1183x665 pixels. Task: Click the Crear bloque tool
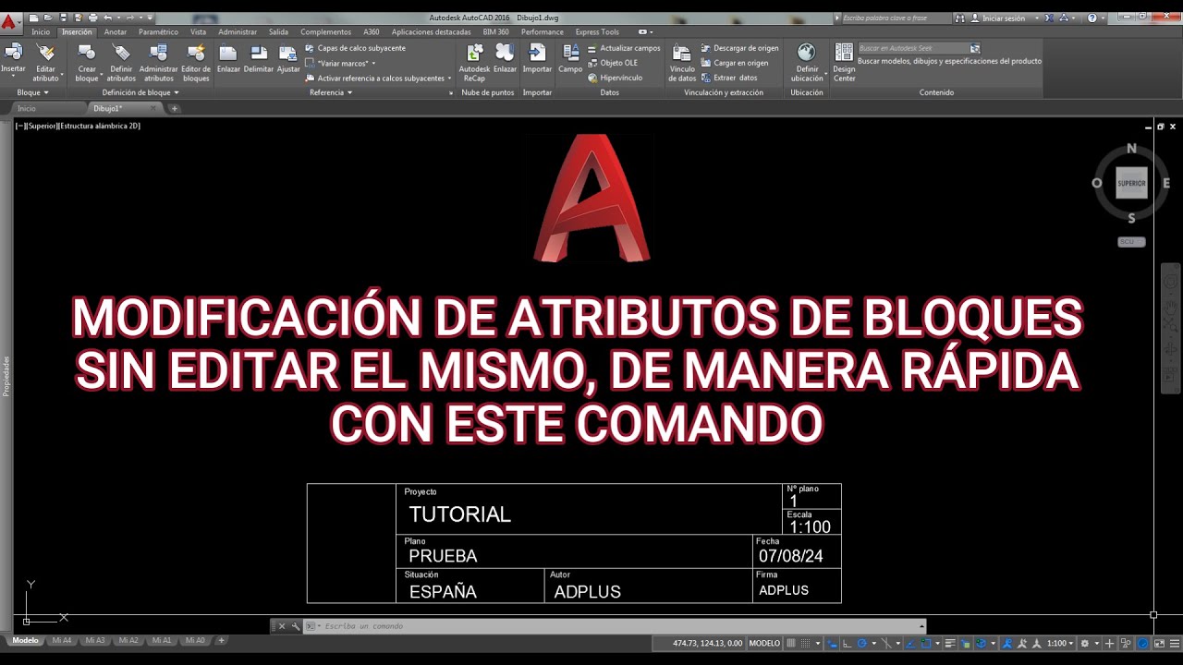tap(87, 62)
